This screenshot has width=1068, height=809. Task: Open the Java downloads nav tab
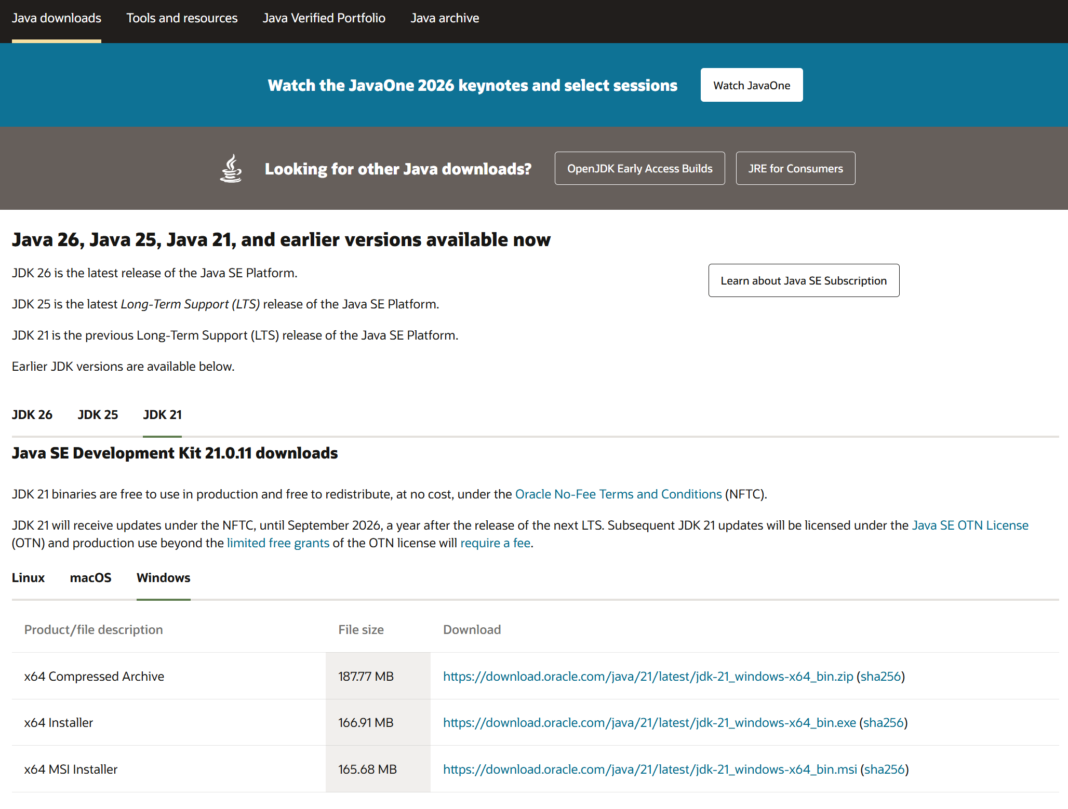click(57, 18)
